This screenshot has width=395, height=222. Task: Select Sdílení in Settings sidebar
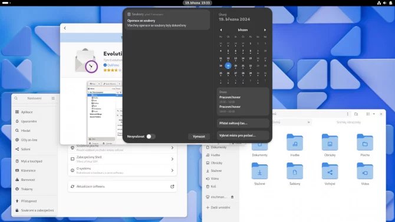tap(35, 149)
